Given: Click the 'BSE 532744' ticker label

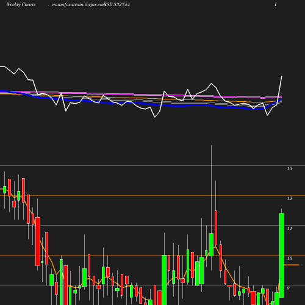Looking at the screenshot, I should pyautogui.click(x=117, y=4).
